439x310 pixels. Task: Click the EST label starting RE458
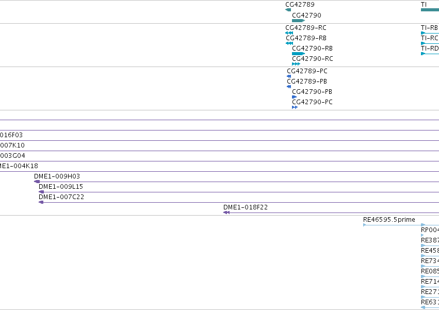tap(430, 251)
